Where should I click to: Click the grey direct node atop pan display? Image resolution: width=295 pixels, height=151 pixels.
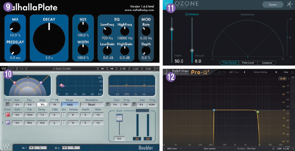[x=28, y=77]
